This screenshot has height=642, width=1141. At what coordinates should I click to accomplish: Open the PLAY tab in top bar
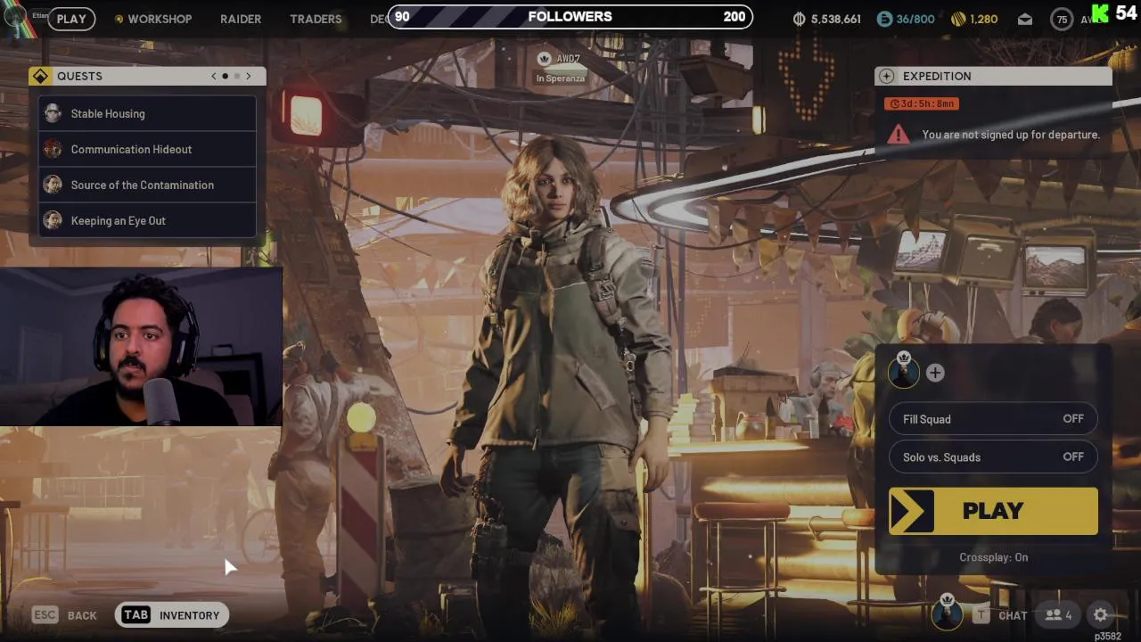click(x=71, y=19)
